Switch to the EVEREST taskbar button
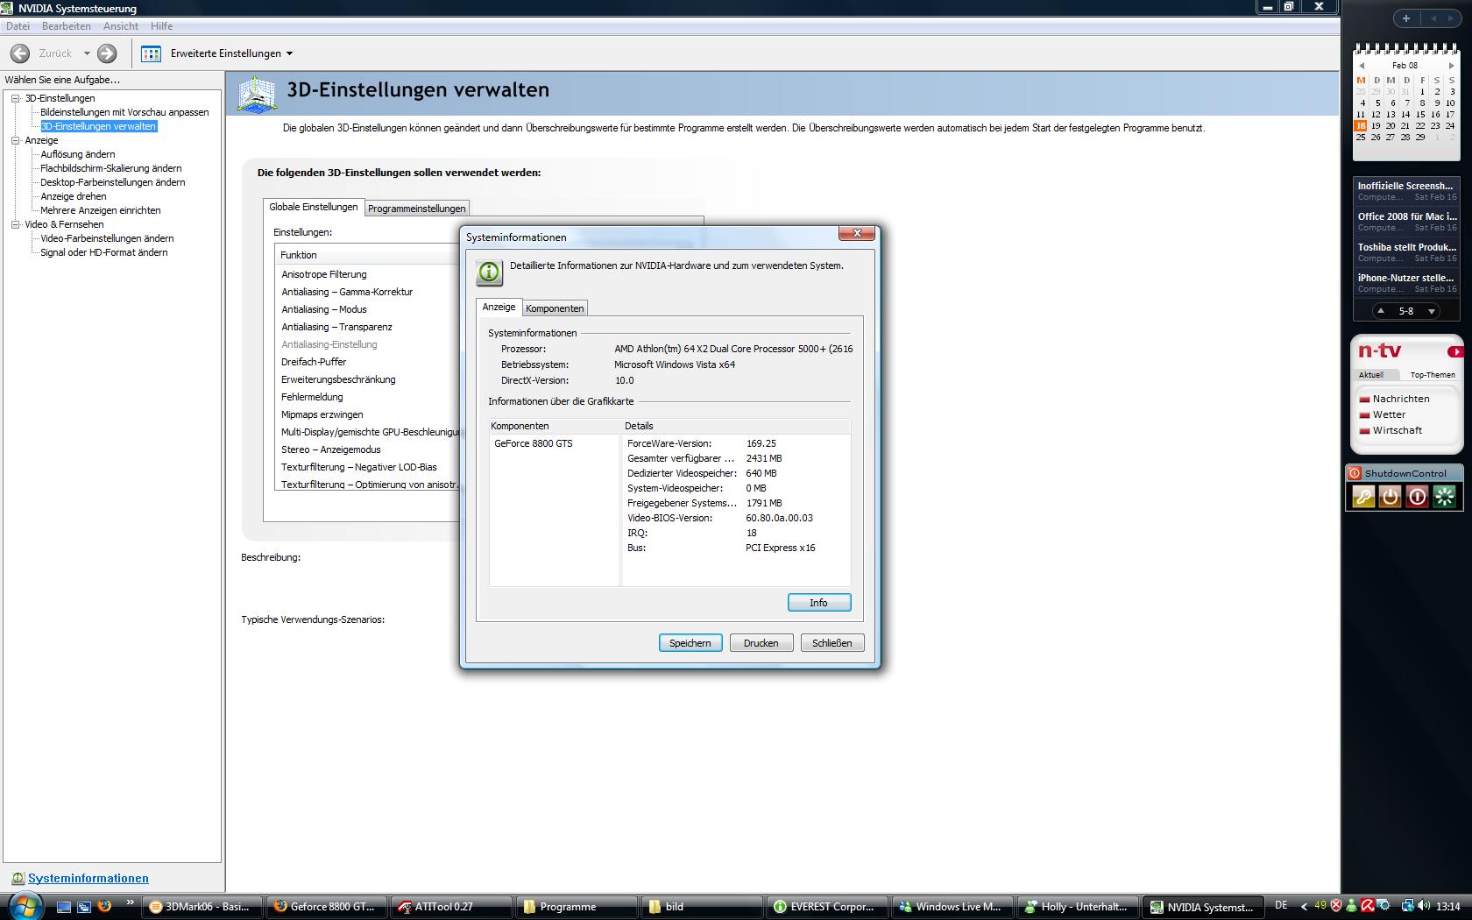 coord(827,907)
